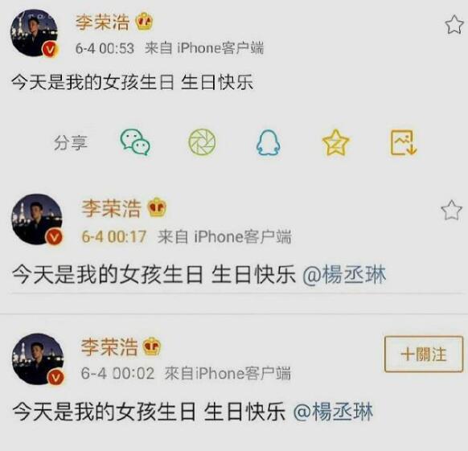
Task: Share the post to QQ penguin
Action: [x=269, y=142]
